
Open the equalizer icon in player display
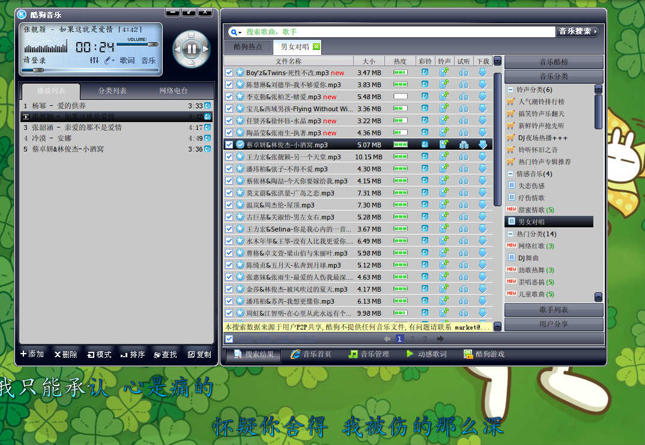point(94,60)
